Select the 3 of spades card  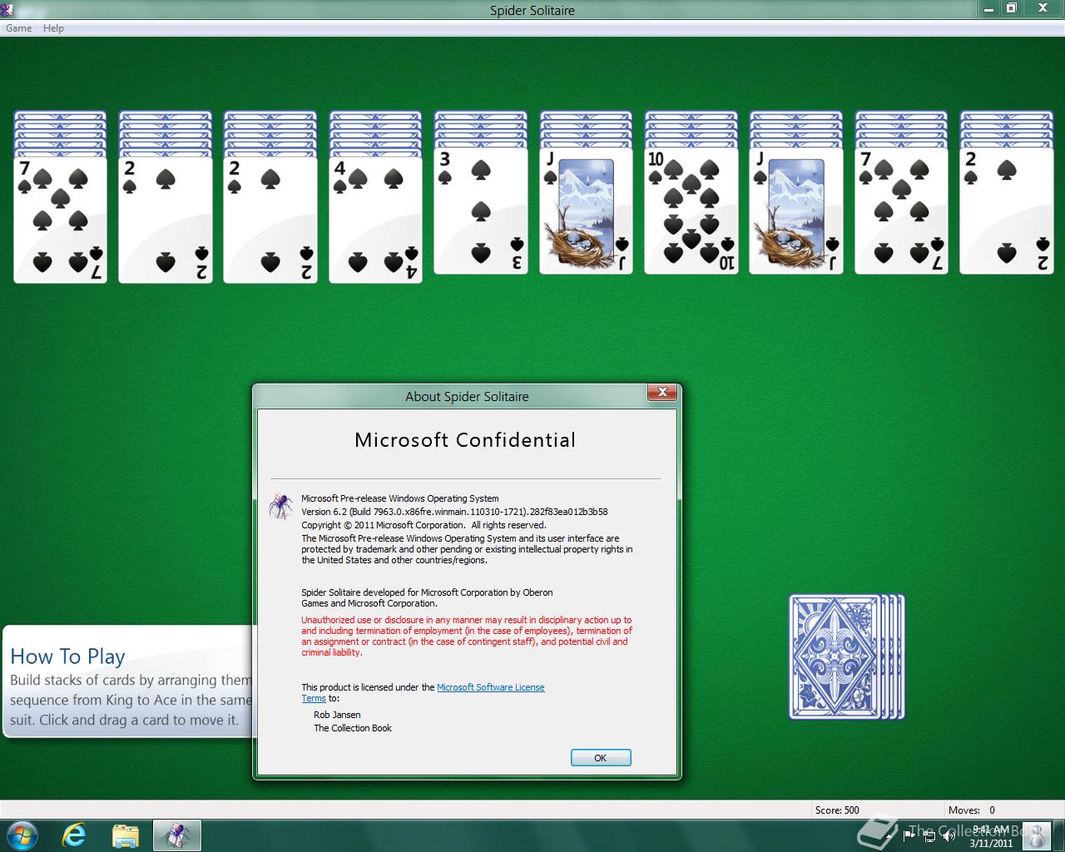point(481,211)
